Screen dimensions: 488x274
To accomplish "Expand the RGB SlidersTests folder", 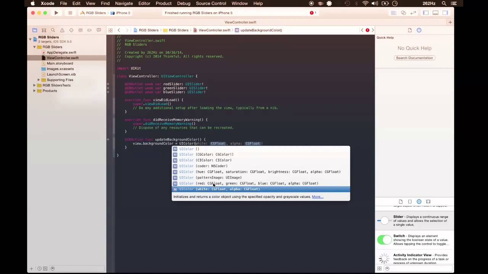I will (x=34, y=85).
